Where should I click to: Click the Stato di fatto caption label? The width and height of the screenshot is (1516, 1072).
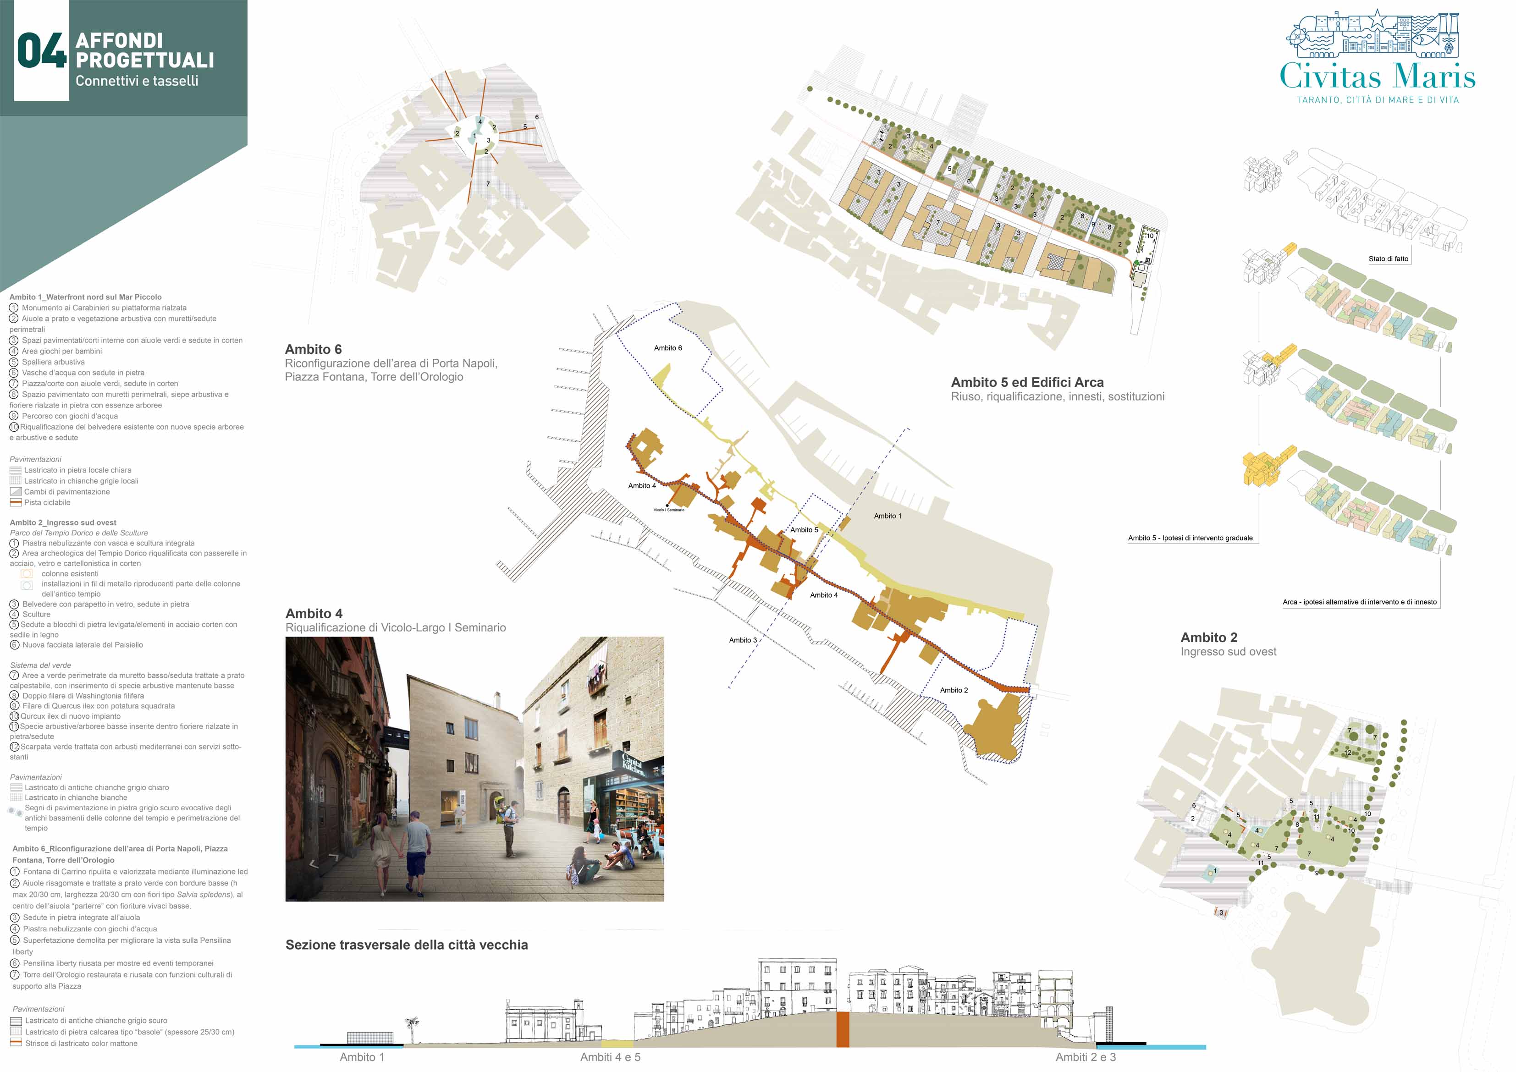(x=1388, y=259)
